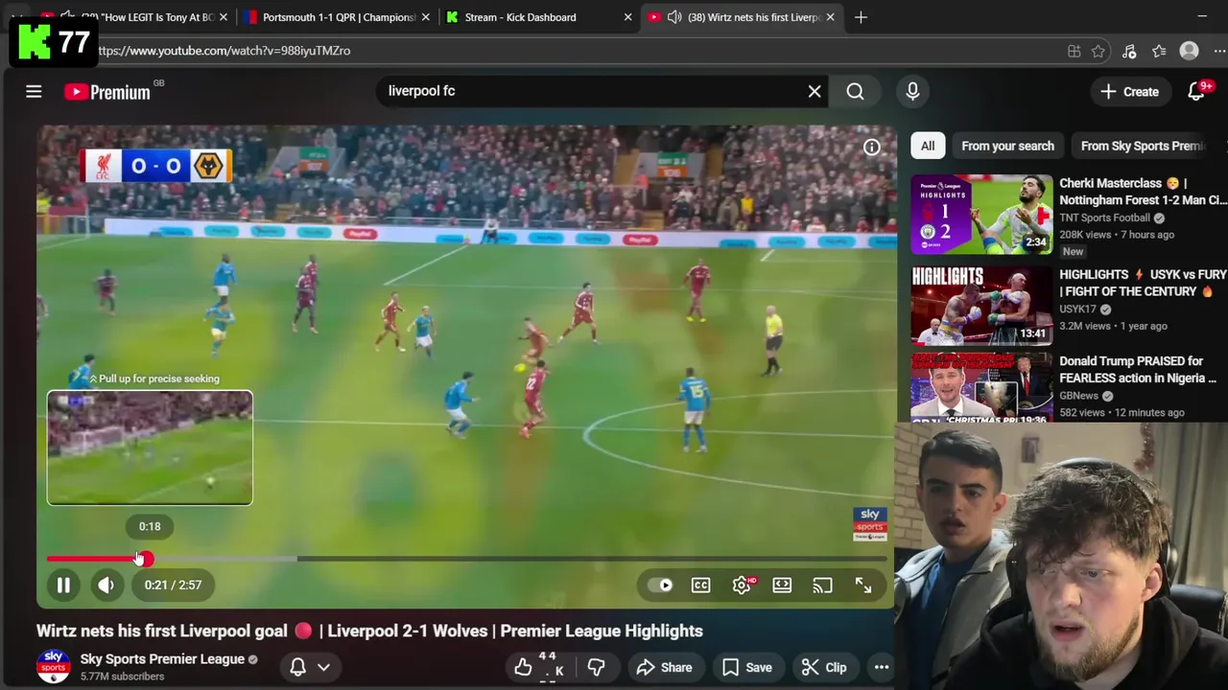Click the seek preview thumbnail
1228x690 pixels.
click(x=150, y=448)
